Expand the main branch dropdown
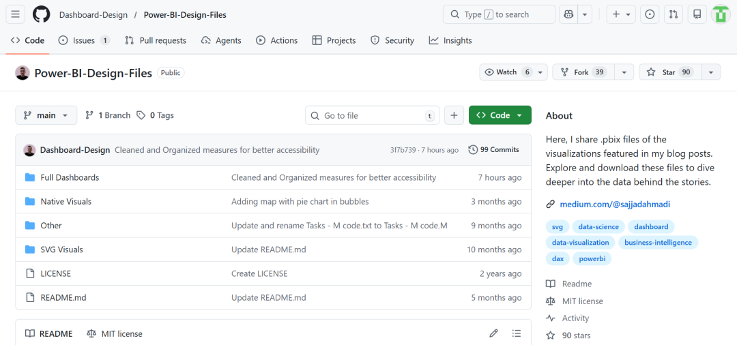Viewport: 737px width, 345px height. [x=46, y=115]
